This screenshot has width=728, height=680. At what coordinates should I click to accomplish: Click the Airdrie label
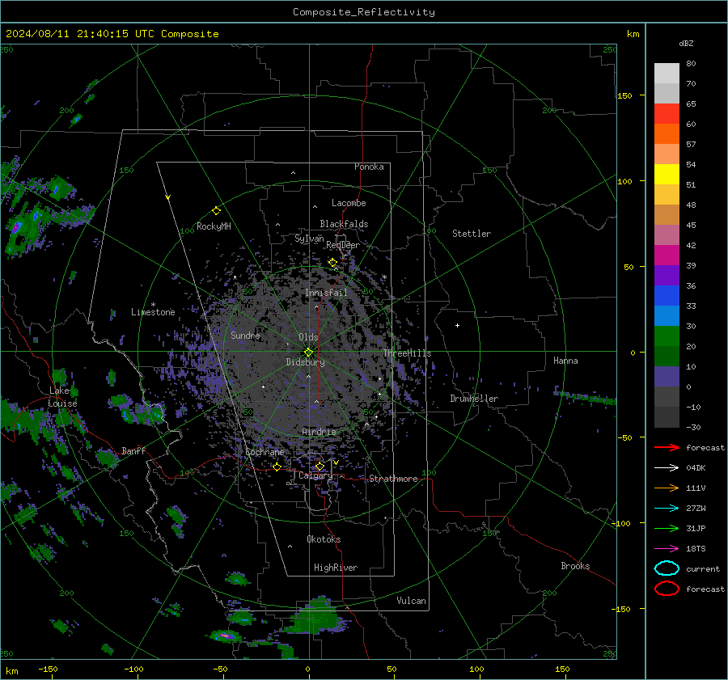[x=319, y=432]
